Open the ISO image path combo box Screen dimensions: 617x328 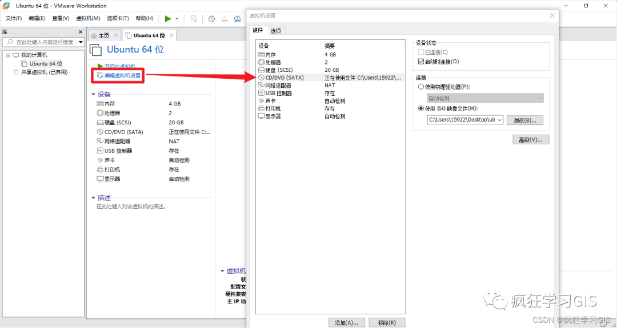(465, 120)
